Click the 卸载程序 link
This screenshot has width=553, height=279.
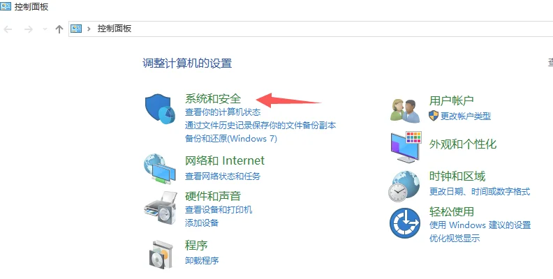(x=202, y=261)
